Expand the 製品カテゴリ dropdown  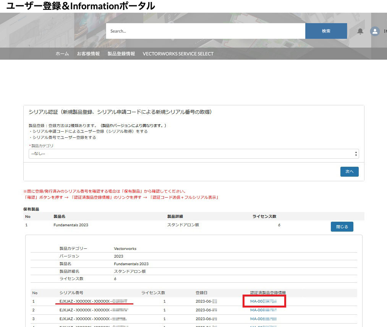coord(194,154)
